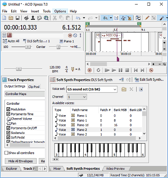Screen dimensions: 168x178
Task: Click the Record button in transport bar
Action: pyautogui.click(x=90, y=70)
